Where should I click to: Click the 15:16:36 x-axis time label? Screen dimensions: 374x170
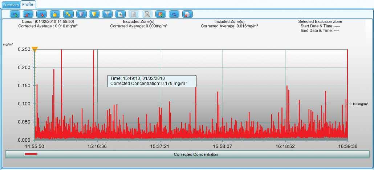[97, 146]
